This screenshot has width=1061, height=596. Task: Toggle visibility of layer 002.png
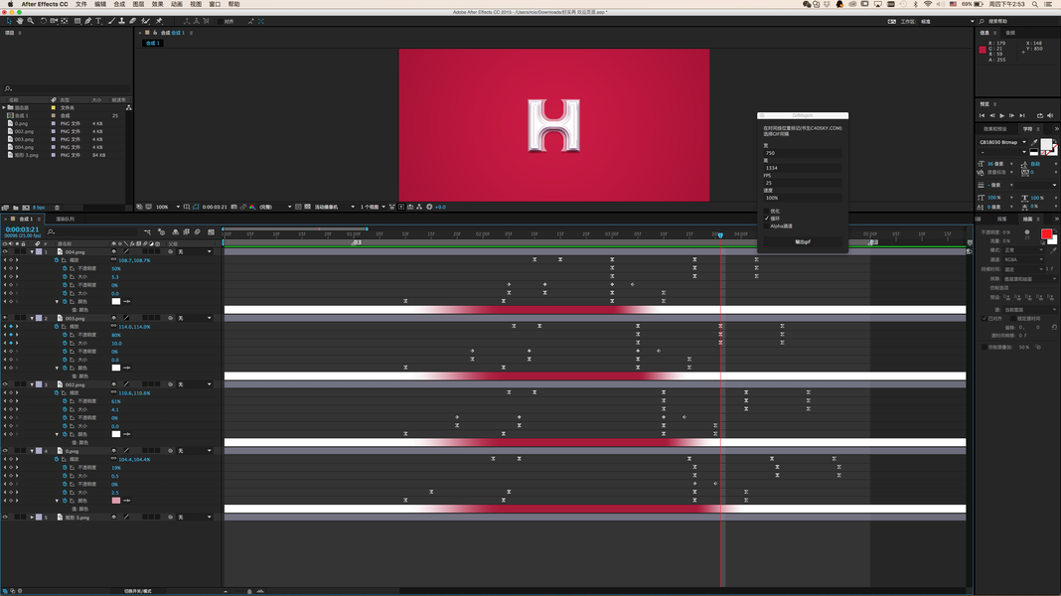pyautogui.click(x=5, y=384)
